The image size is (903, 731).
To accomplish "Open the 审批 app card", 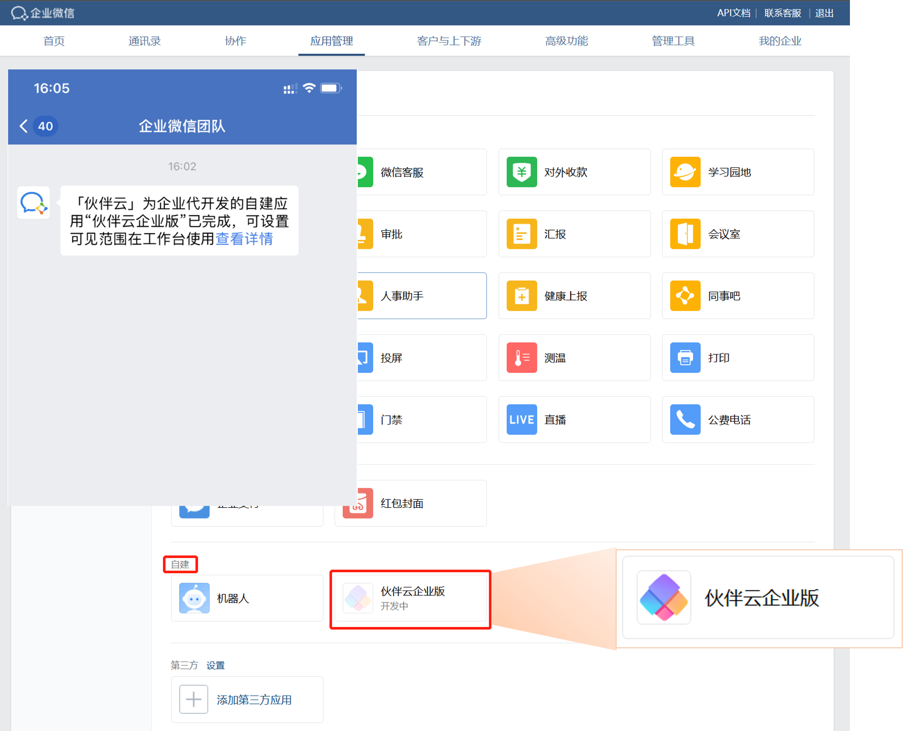I will click(422, 234).
